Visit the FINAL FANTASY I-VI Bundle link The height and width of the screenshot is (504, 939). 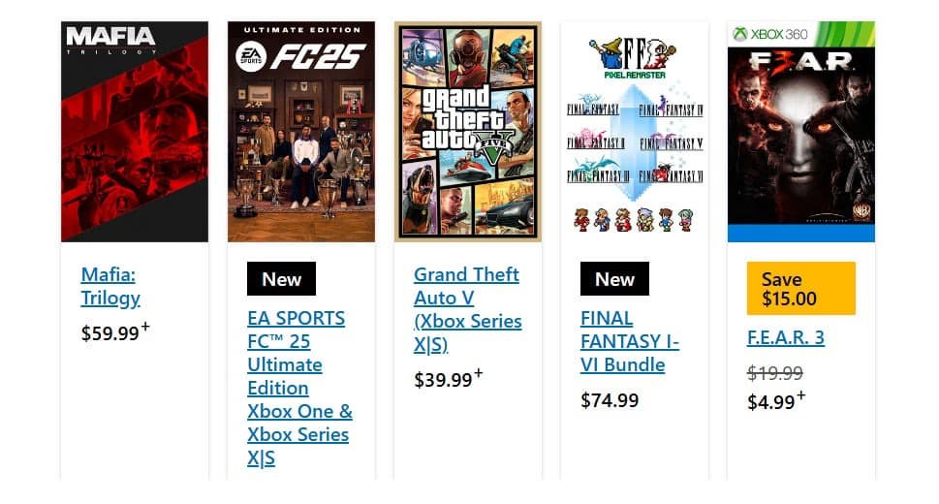tap(630, 341)
